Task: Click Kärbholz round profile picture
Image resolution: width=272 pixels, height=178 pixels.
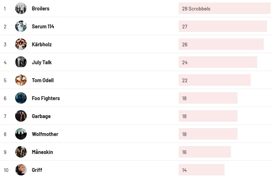Action: pos(21,44)
